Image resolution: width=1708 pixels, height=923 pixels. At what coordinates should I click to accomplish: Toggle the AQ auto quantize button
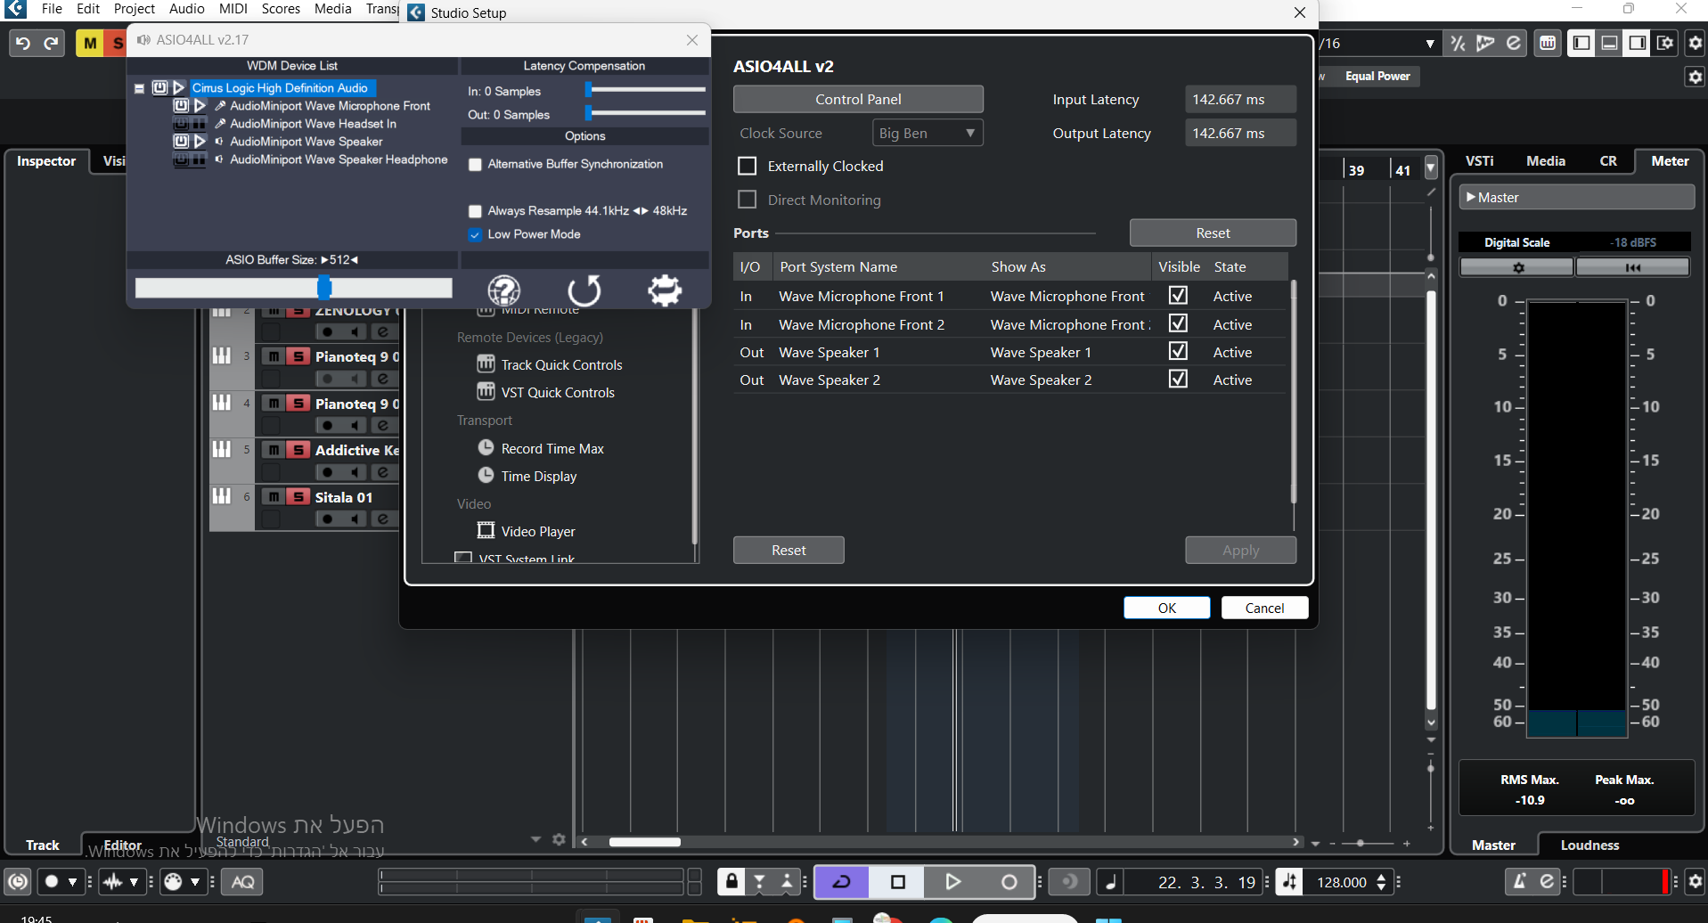[243, 882]
